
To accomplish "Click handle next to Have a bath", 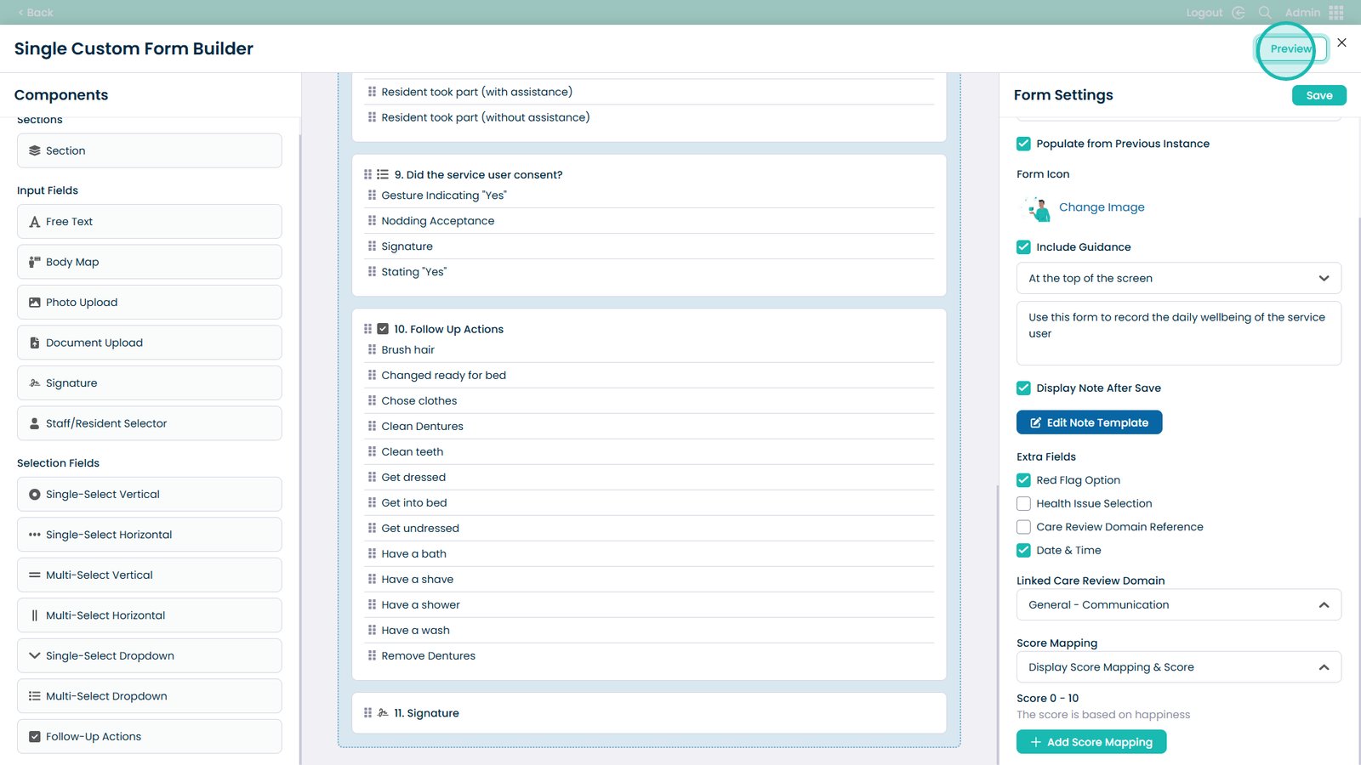I will click(x=372, y=553).
